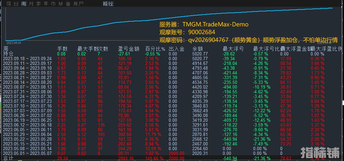Click the 出入金 column header
344x161 pixels.
pos(177,49)
